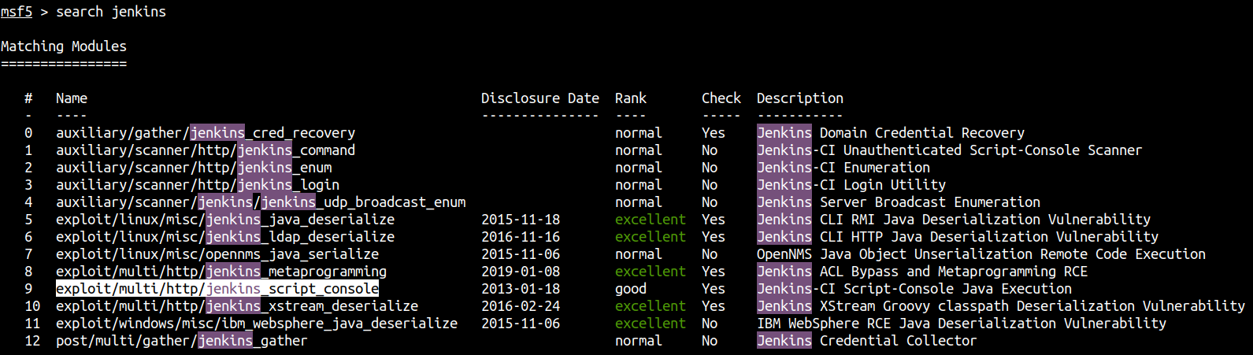Viewport: 1253px width, 355px height.
Task: Click 'Jenkins CLI RMI Java Deserialization' description
Action: pos(954,220)
